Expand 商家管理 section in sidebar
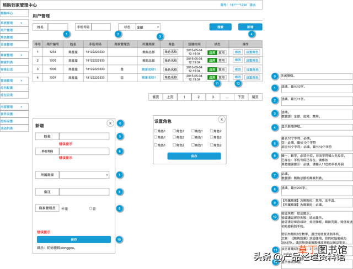Image resolution: width=353 pixels, height=269 pixels. click(x=14, y=55)
